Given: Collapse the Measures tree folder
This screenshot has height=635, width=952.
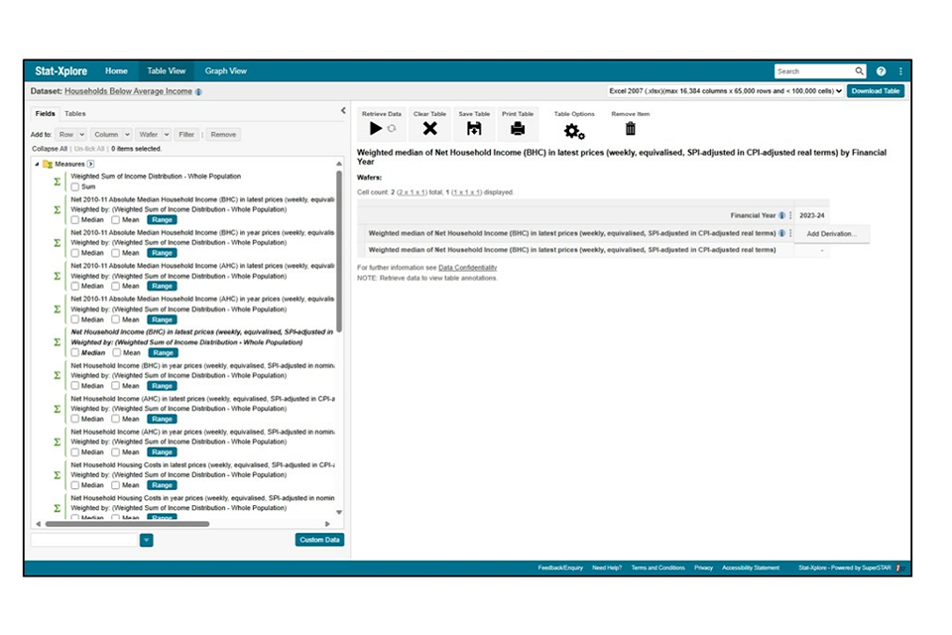Looking at the screenshot, I should (37, 164).
